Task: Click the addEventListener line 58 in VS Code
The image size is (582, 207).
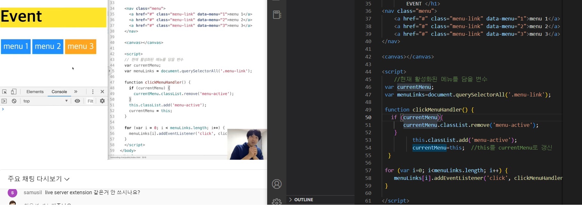Action: point(478,178)
